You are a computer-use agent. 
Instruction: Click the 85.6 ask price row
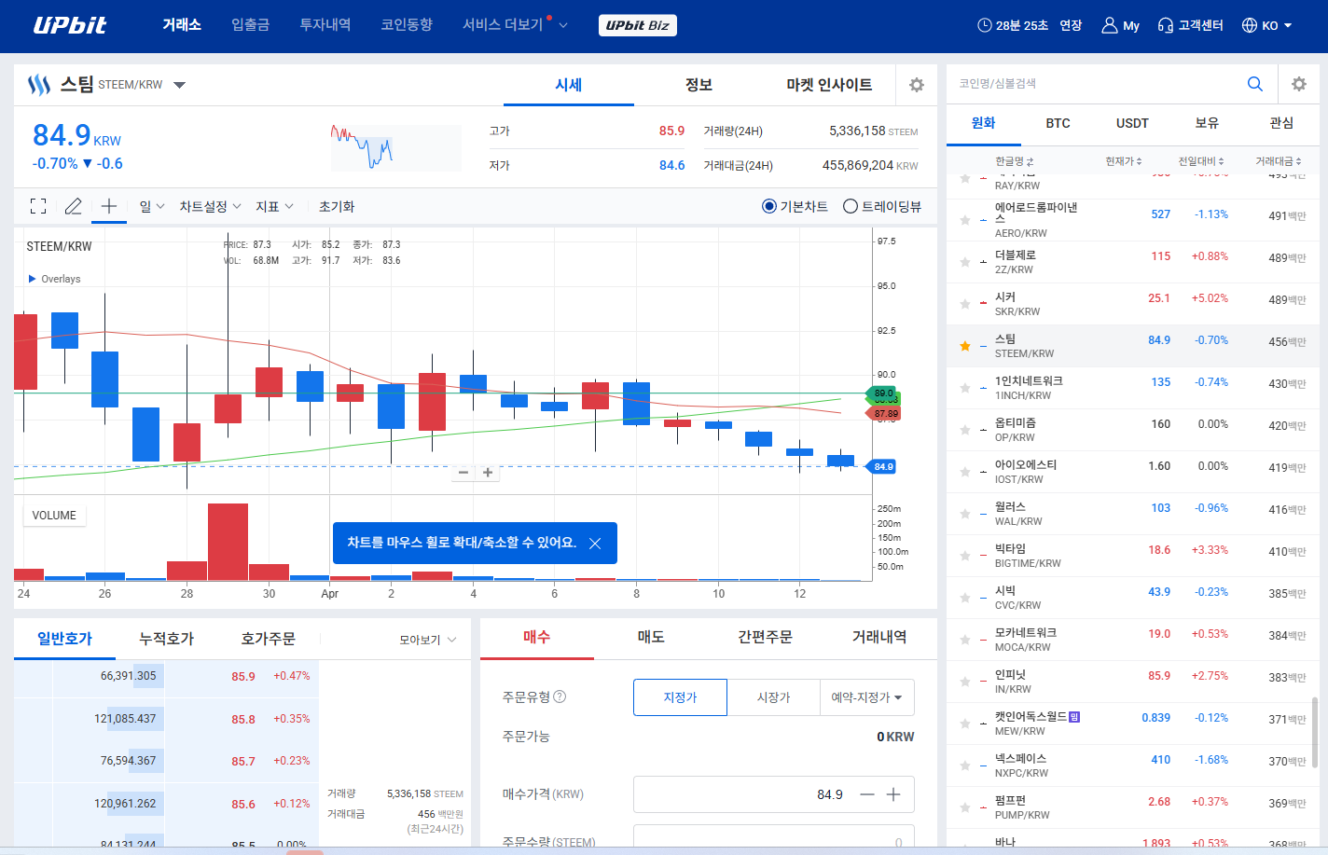point(166,804)
